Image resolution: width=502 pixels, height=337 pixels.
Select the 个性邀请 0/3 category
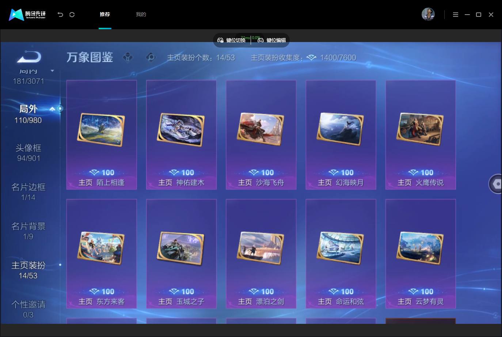pyautogui.click(x=28, y=309)
